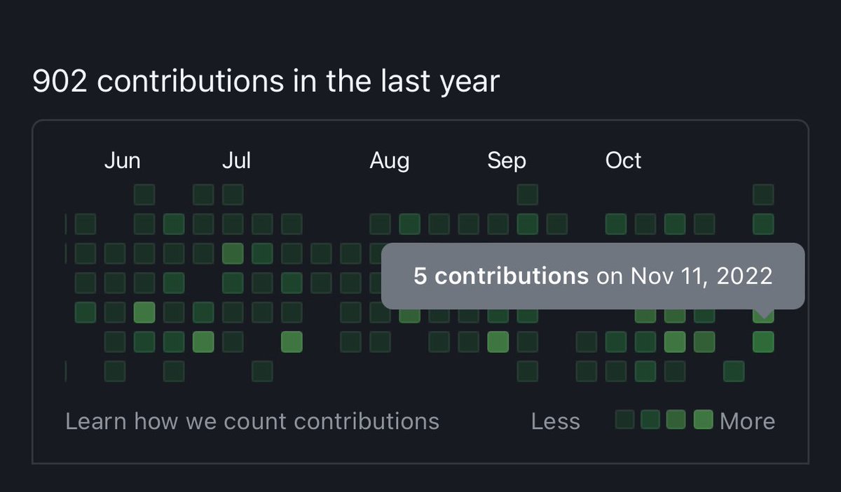Click the bright green cell directly below 'Jul'
This screenshot has width=841, height=492.
click(x=233, y=253)
